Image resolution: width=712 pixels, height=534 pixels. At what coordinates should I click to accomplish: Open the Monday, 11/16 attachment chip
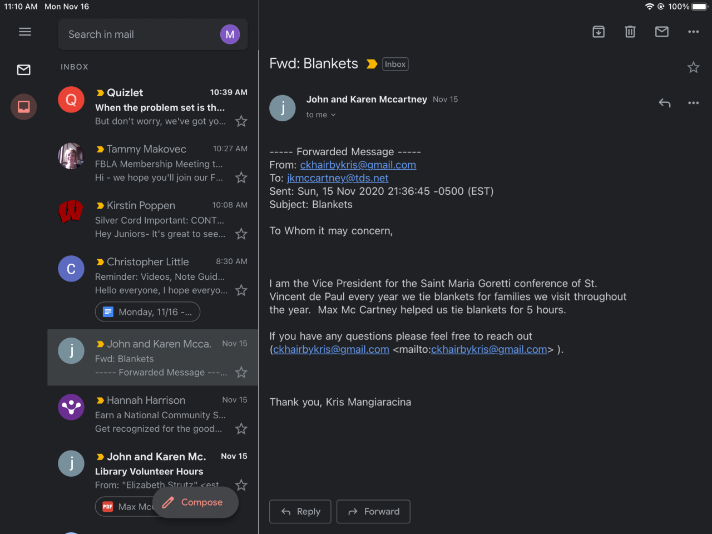[148, 312]
